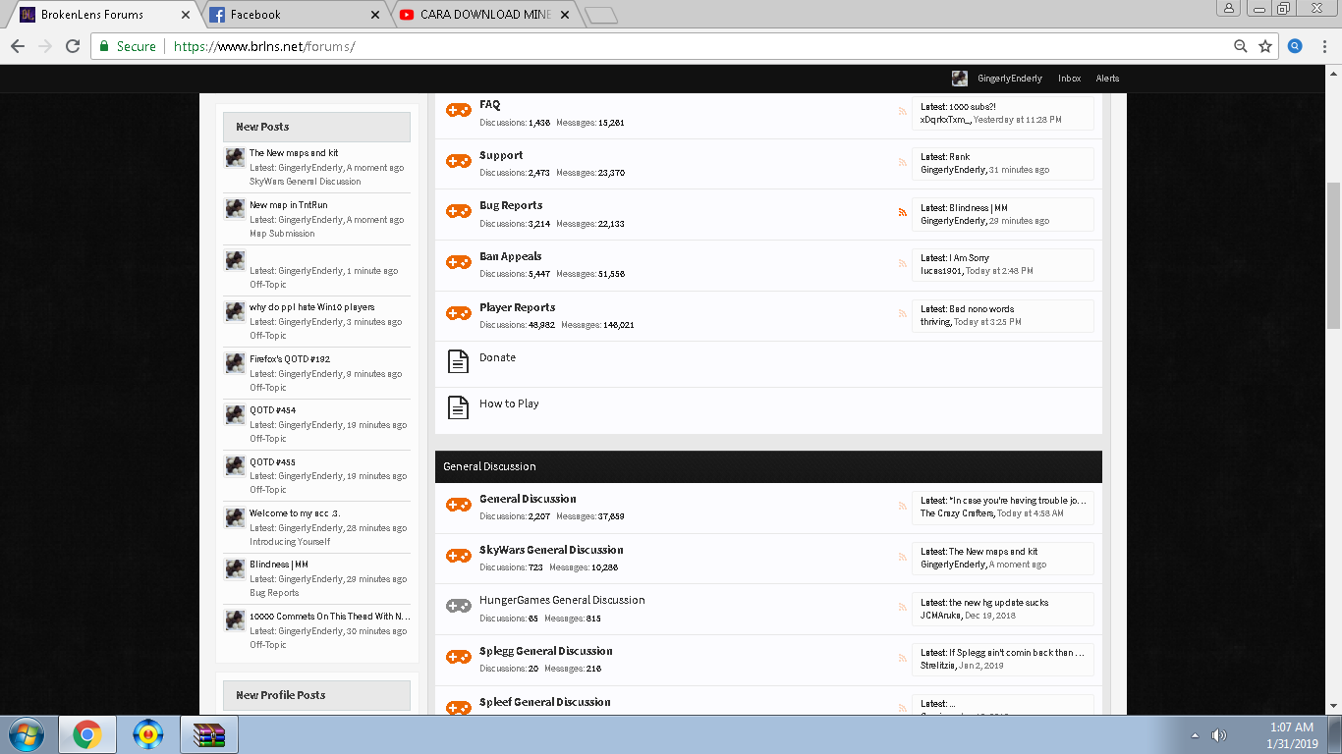Viewport: 1342px width, 754px height.
Task: Bookmark this page with the star icon
Action: (x=1265, y=46)
